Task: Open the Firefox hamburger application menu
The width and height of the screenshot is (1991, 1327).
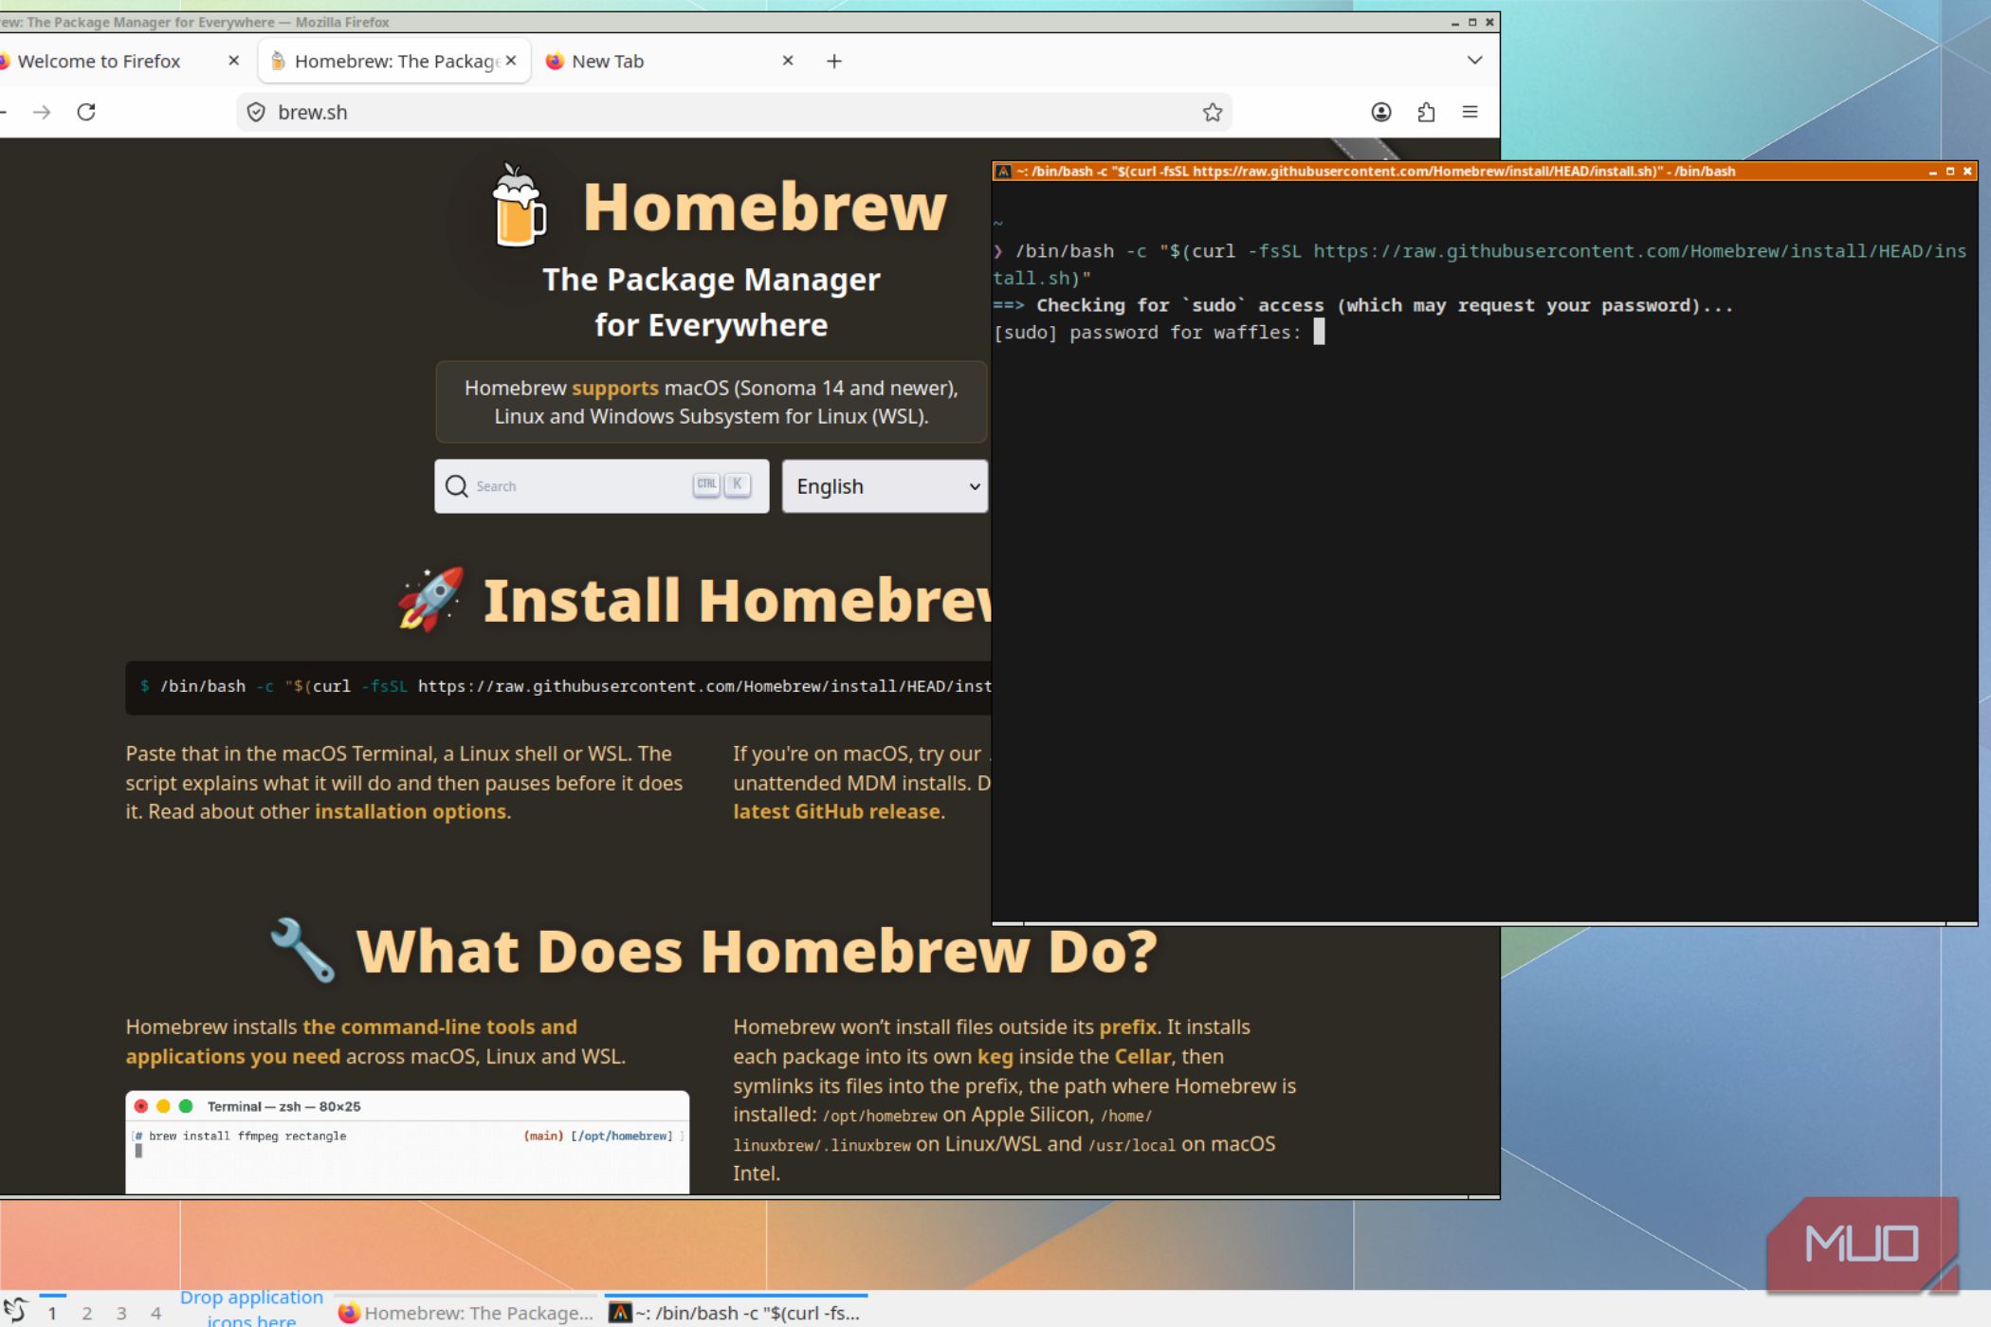Action: [1470, 112]
